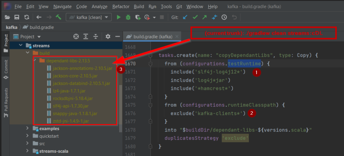Open the profiler options dropdown arrow

pos(154,17)
